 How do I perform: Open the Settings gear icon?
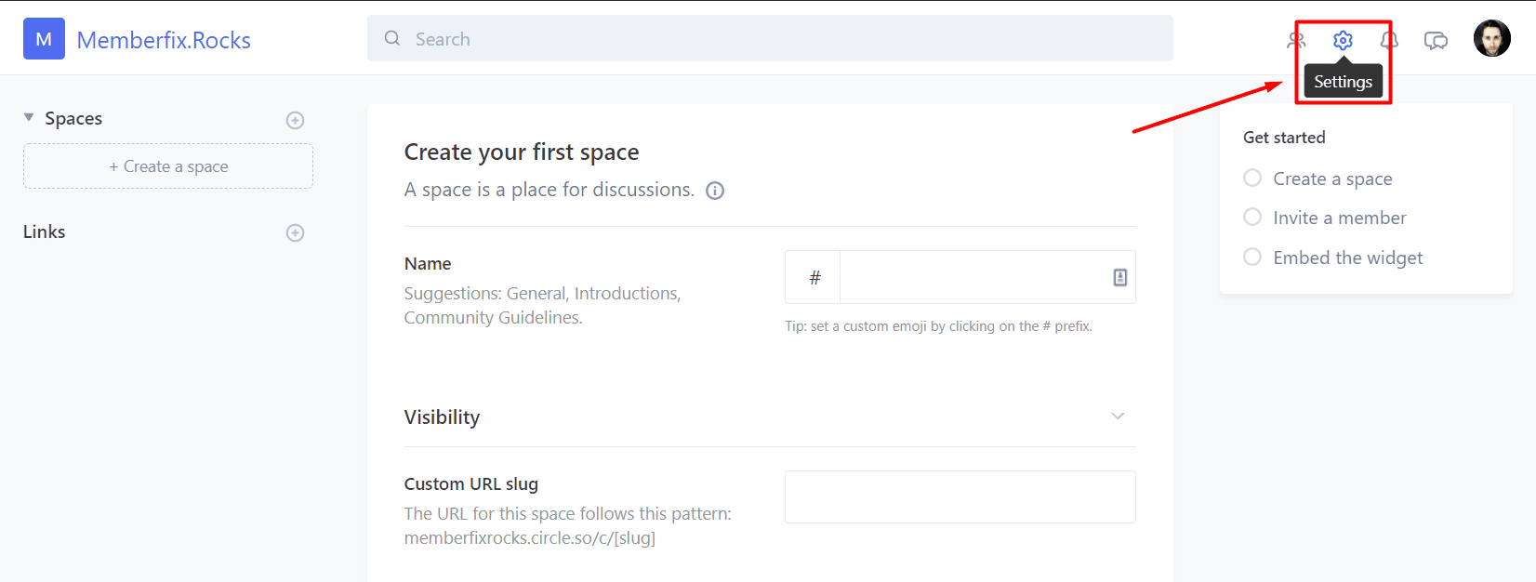click(1343, 40)
